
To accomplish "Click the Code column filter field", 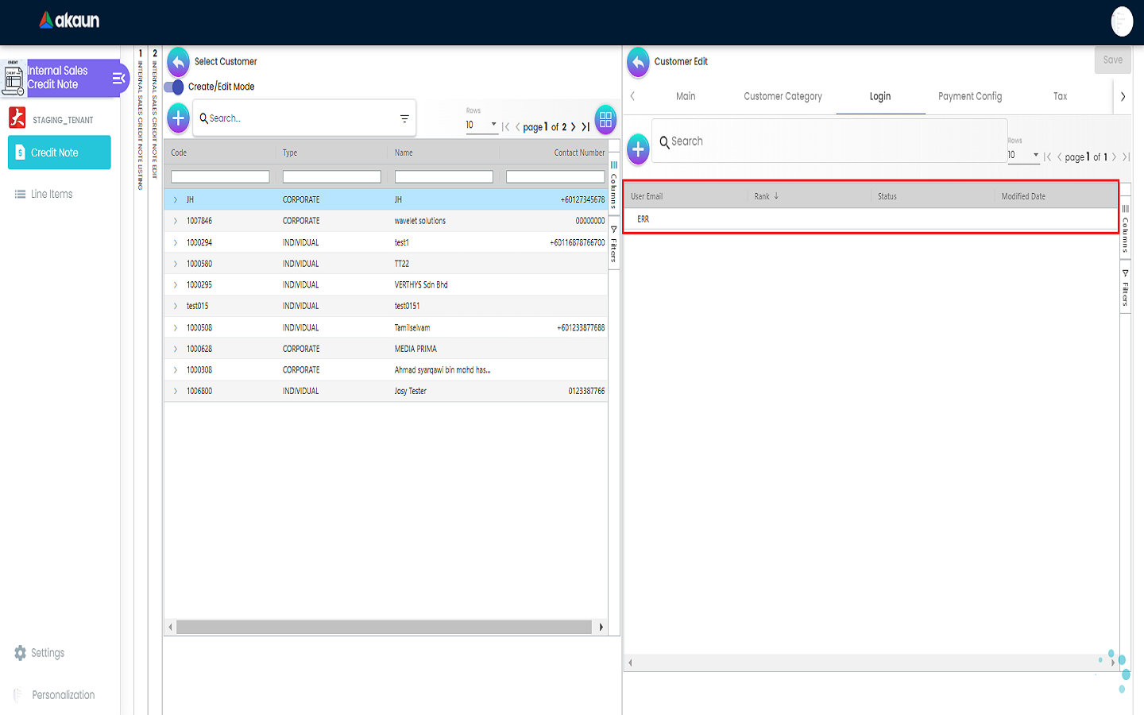I will [220, 176].
